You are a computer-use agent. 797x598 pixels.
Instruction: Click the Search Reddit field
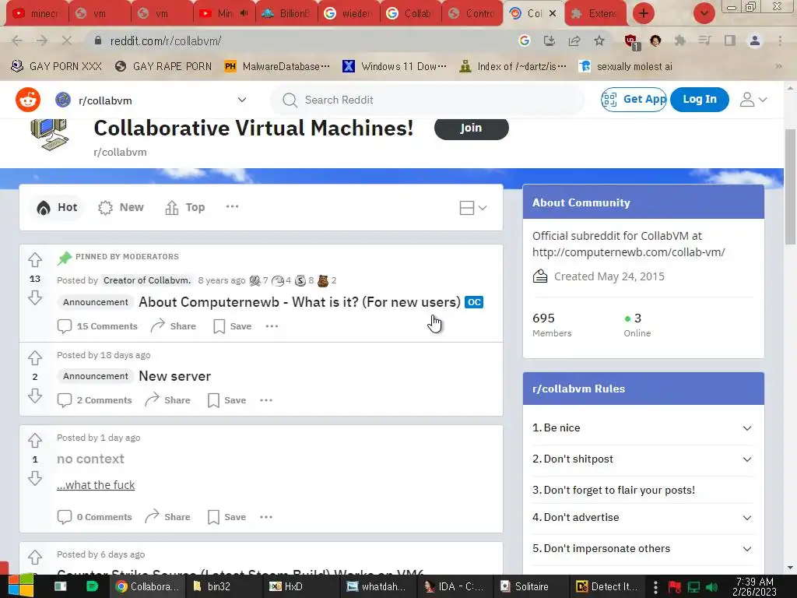(427, 100)
